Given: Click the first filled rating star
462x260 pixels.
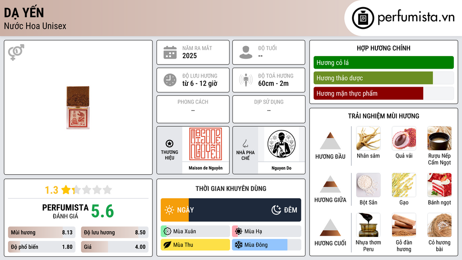Looking at the screenshot, I should pos(66,190).
